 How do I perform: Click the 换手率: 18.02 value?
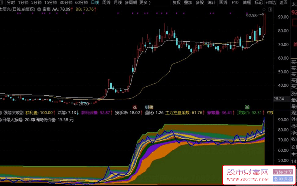(x=129, y=113)
